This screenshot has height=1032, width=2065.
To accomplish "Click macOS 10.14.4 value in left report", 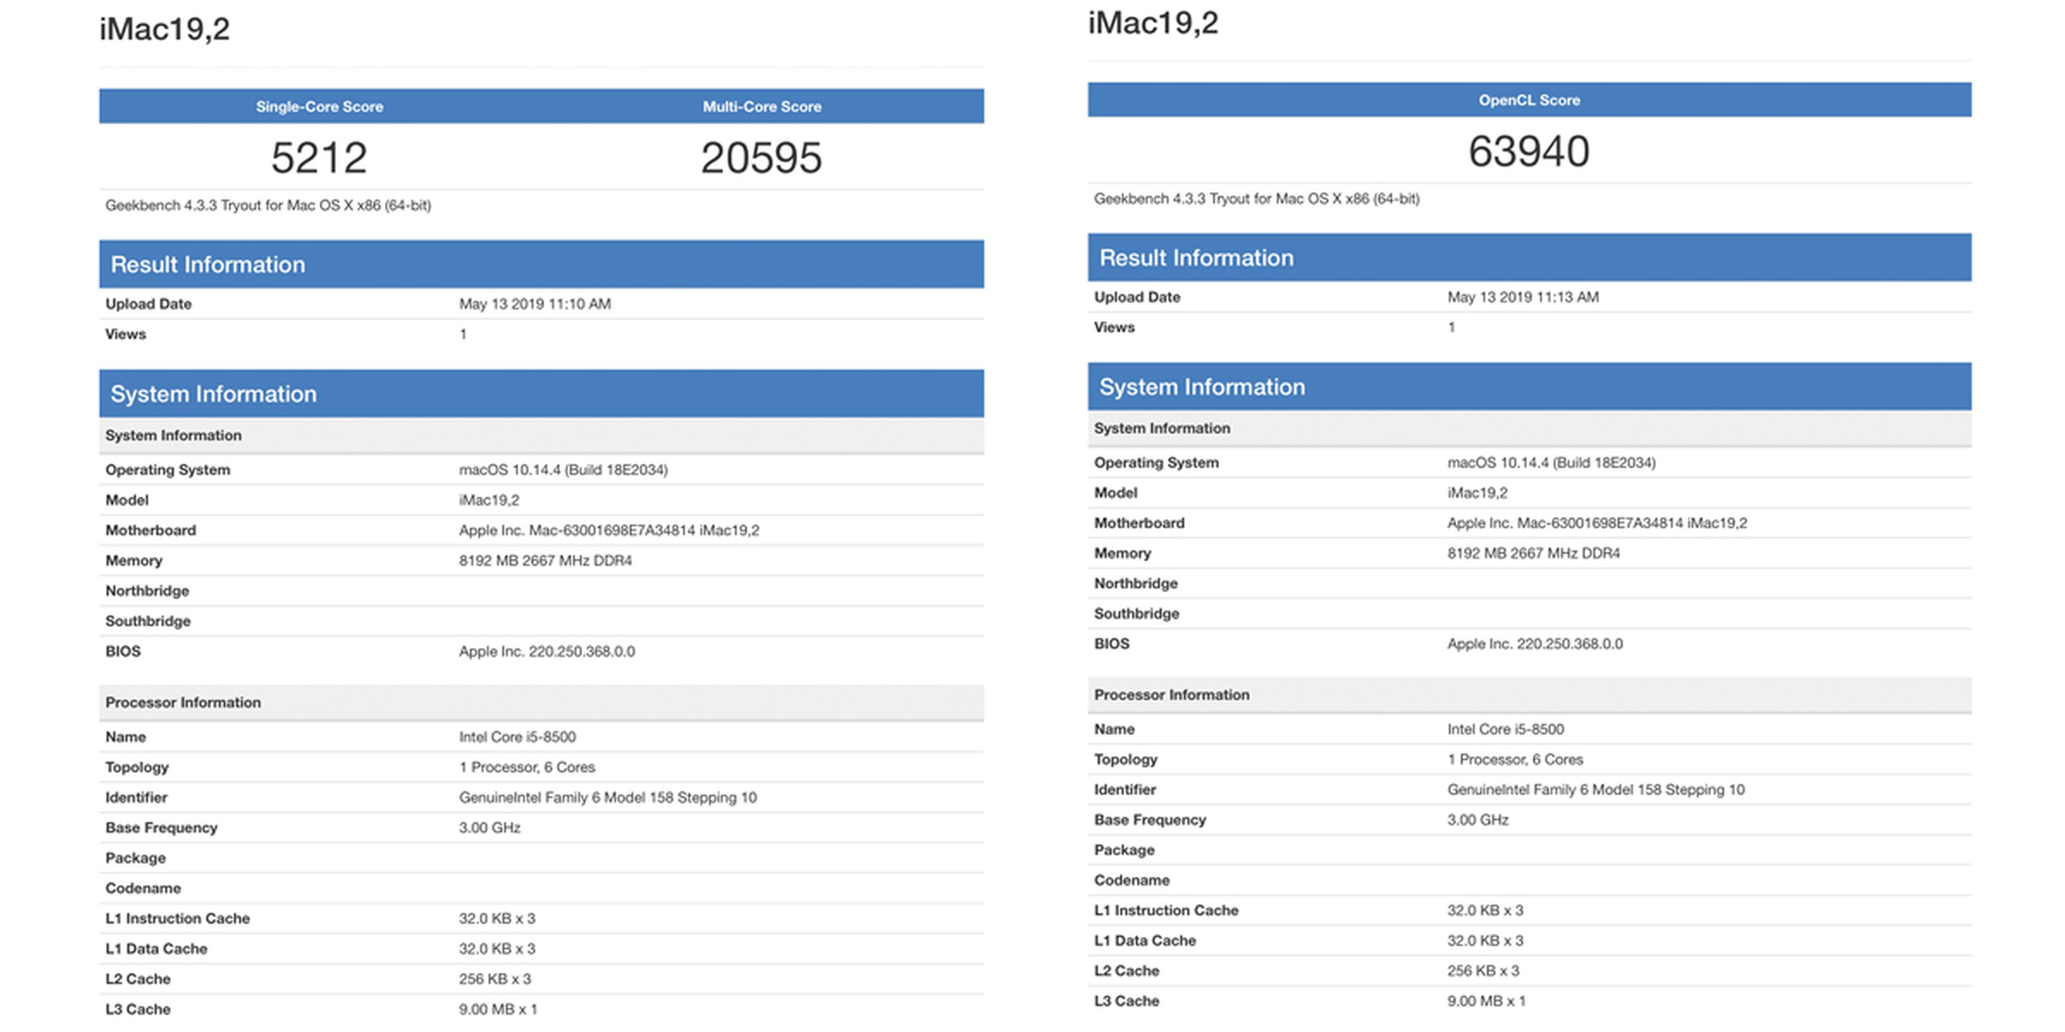I will pyautogui.click(x=562, y=470).
